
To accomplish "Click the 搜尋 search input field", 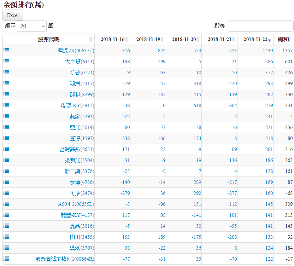I will click(261, 26).
